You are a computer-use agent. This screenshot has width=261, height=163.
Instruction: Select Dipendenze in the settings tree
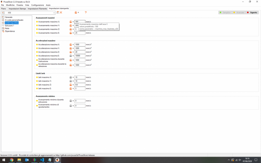point(10,31)
